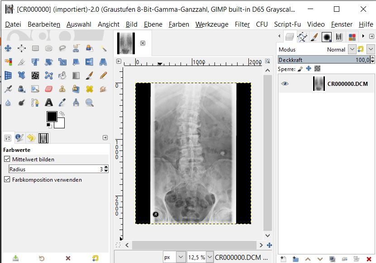This screenshot has width=376, height=263.
Task: Open the Farben menu
Action: pos(179,24)
